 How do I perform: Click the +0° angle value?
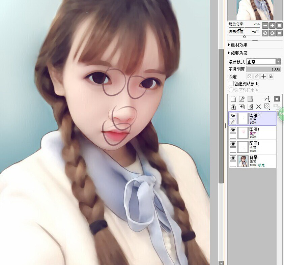click(x=255, y=32)
